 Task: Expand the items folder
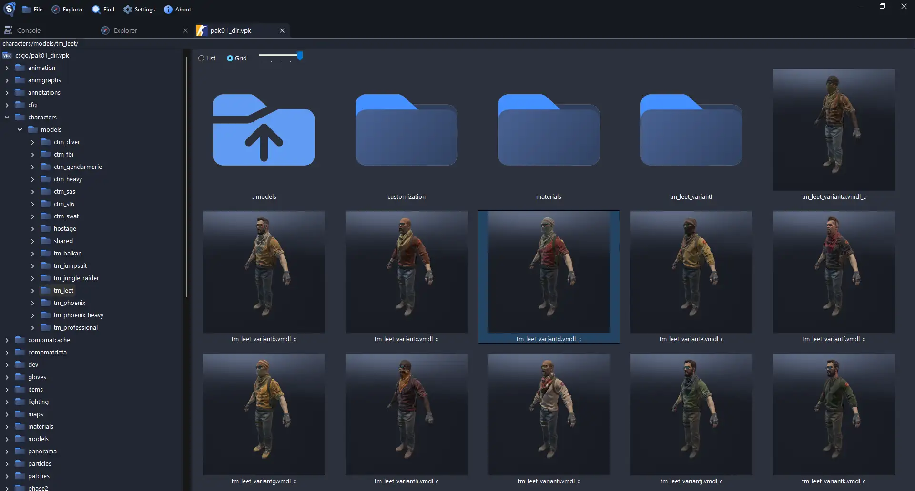[x=7, y=389]
